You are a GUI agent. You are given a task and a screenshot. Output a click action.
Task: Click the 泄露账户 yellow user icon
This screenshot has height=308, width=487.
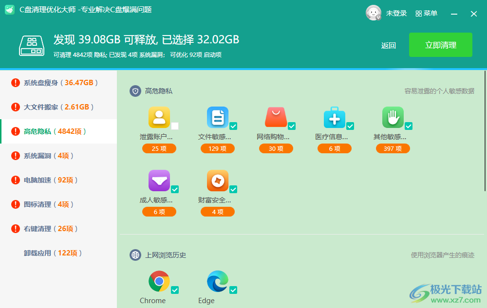tap(159, 117)
